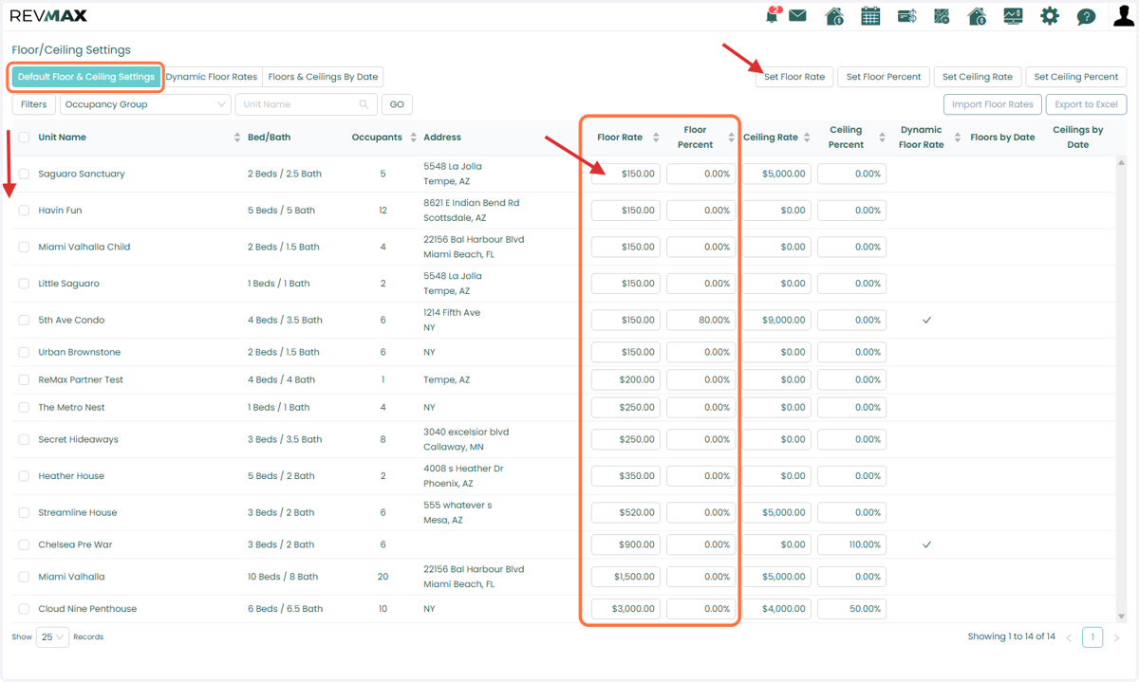Click the dynamic floor checkmark for Chelsea Pre War

pyautogui.click(x=926, y=544)
